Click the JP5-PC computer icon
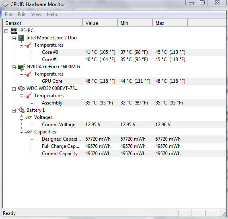 14,31
